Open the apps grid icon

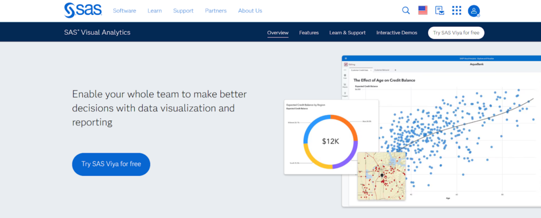point(456,11)
